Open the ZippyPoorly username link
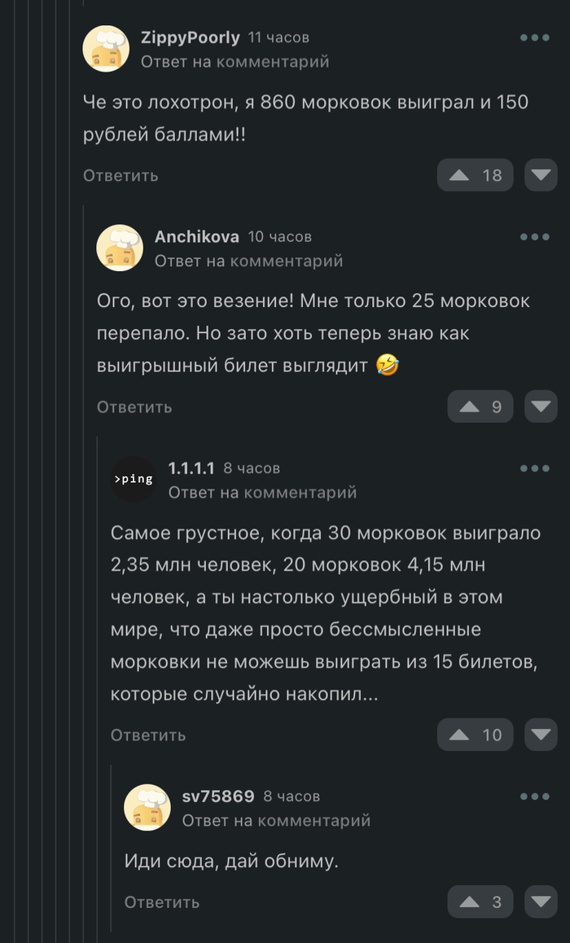Image resolution: width=570 pixels, height=943 pixels. [x=191, y=37]
